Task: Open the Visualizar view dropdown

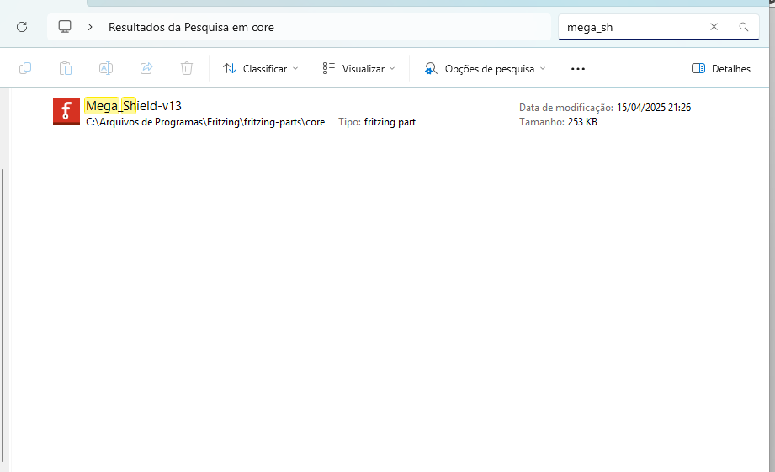Action: click(x=358, y=69)
